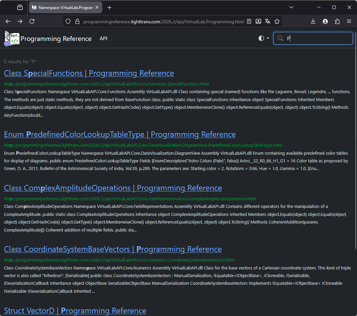357x316 pixels.
Task: Click the '5 results for "P"' text
Action: pyautogui.click(x=20, y=62)
